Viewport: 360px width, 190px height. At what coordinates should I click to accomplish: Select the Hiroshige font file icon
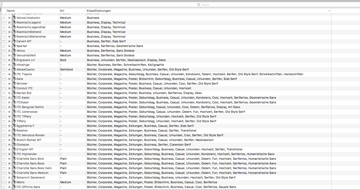(x=14, y=65)
